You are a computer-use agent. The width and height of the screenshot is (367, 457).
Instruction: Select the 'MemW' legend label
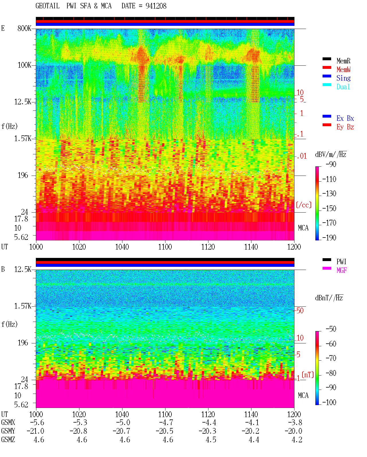pyautogui.click(x=343, y=69)
